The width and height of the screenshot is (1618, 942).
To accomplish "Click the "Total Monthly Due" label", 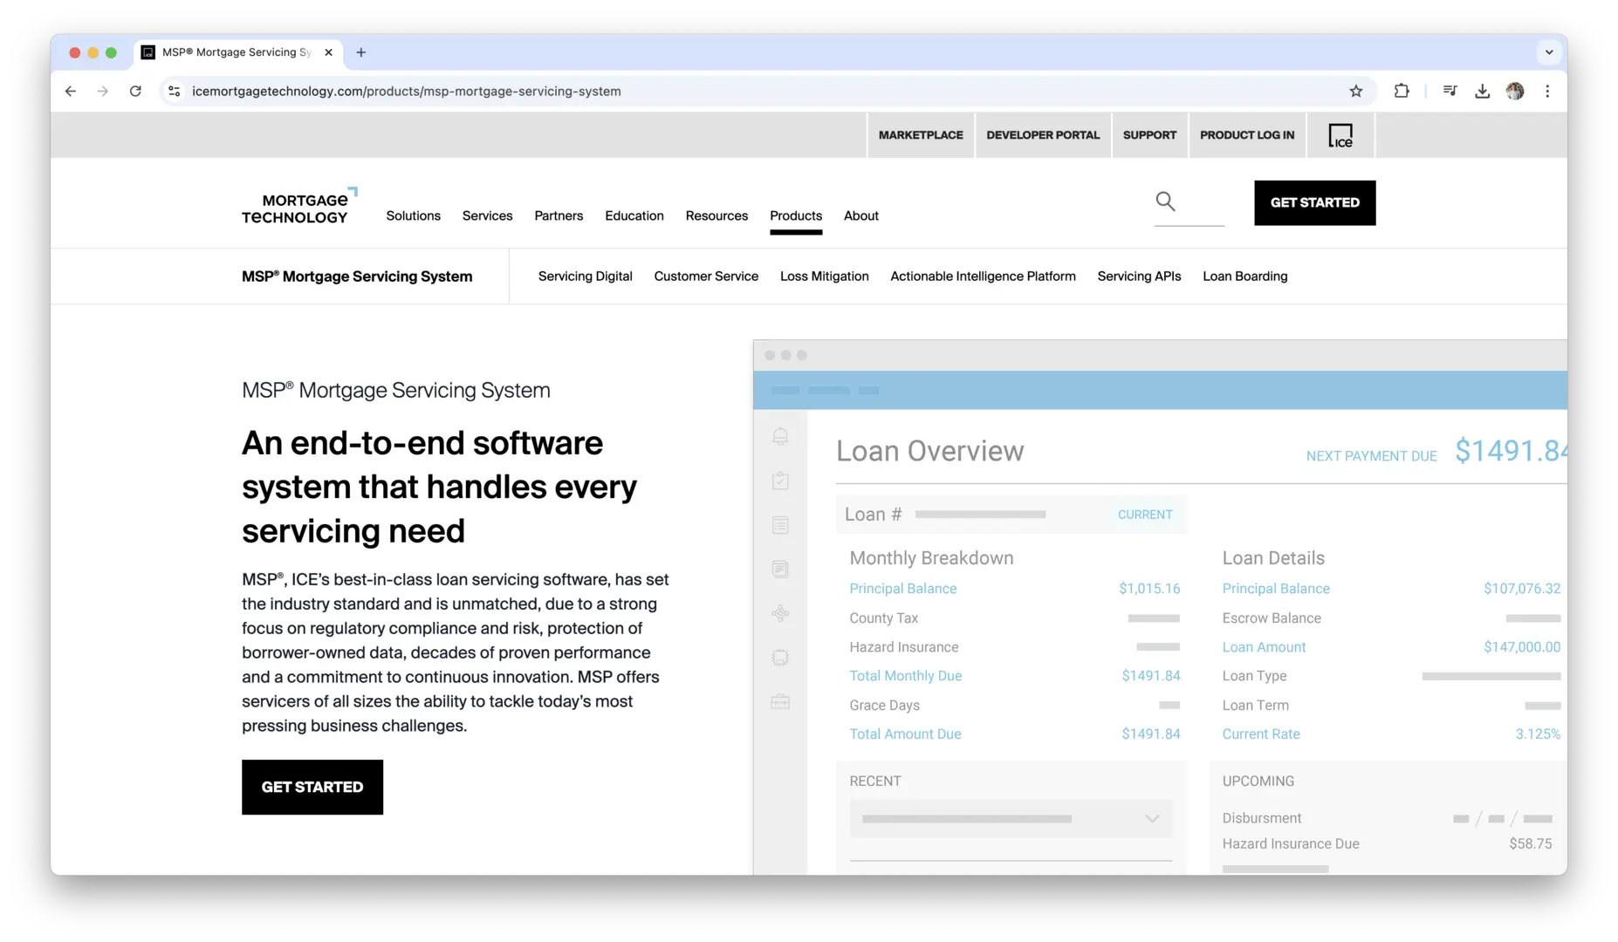I will 906,676.
